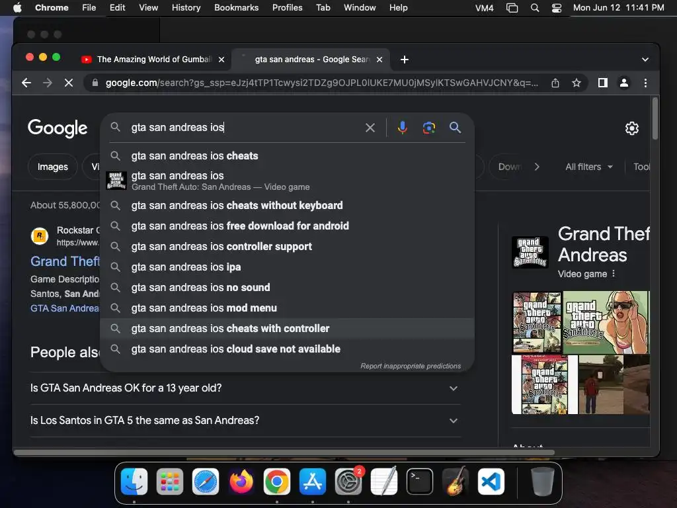Click the address bar URL
The image size is (677, 508).
coord(322,83)
